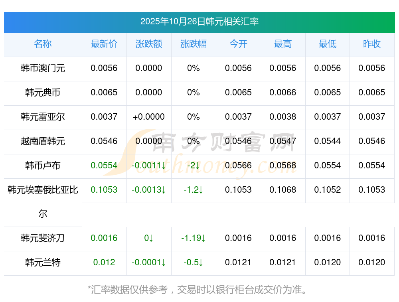The image size is (399, 302).
Task: Open the 韩币澳门元 row name
Action: point(43,68)
